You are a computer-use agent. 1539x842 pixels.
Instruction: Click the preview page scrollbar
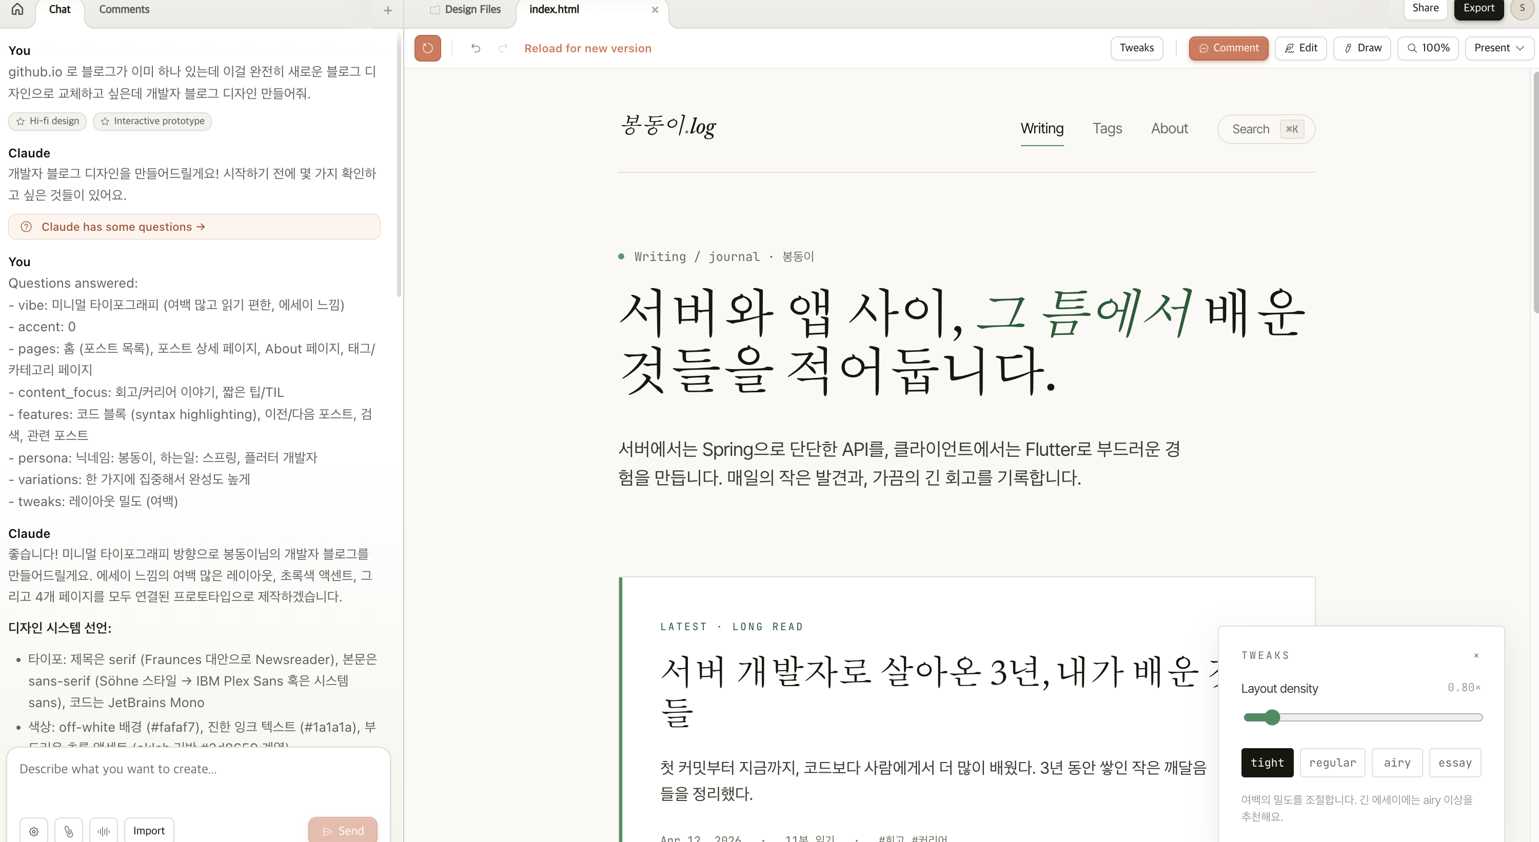1535,191
